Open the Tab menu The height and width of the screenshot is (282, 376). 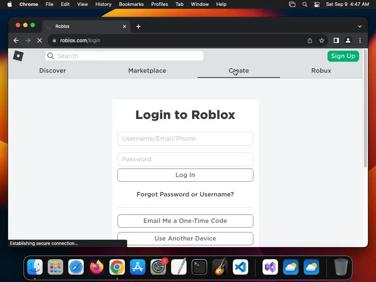click(x=179, y=4)
